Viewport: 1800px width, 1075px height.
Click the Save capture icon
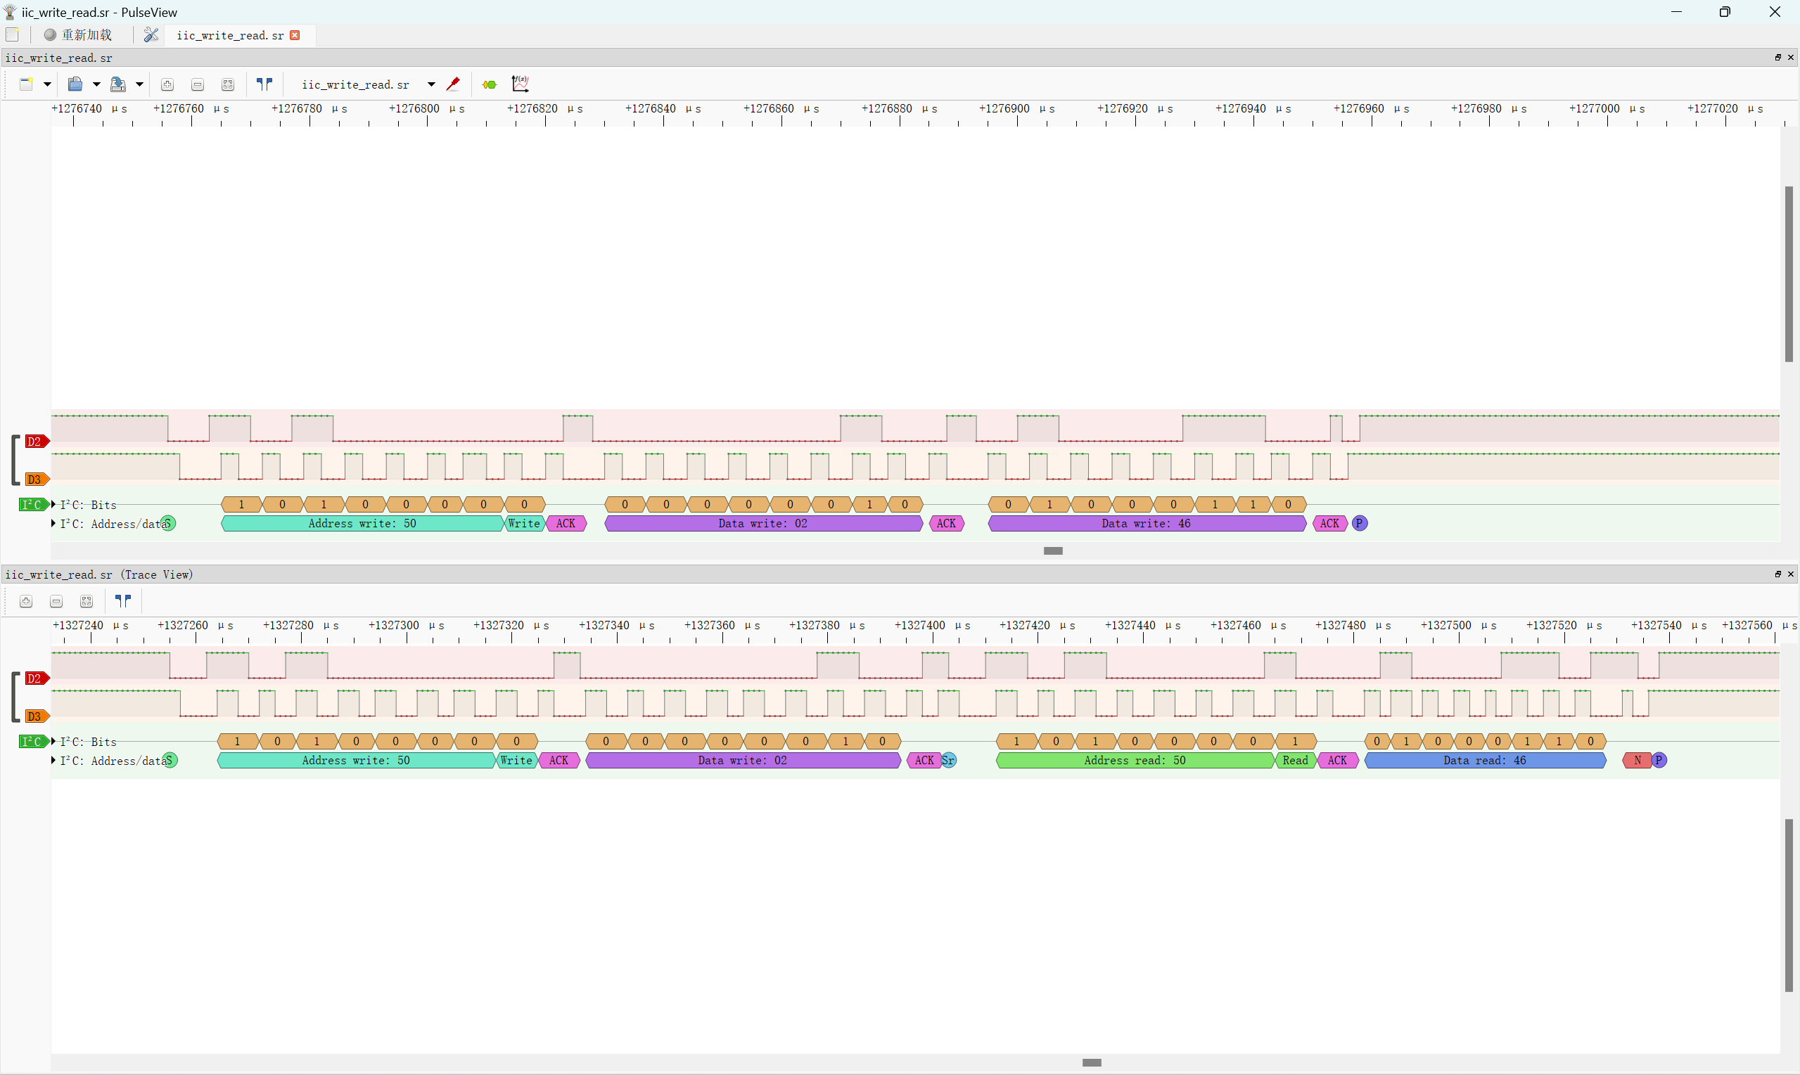[x=117, y=84]
